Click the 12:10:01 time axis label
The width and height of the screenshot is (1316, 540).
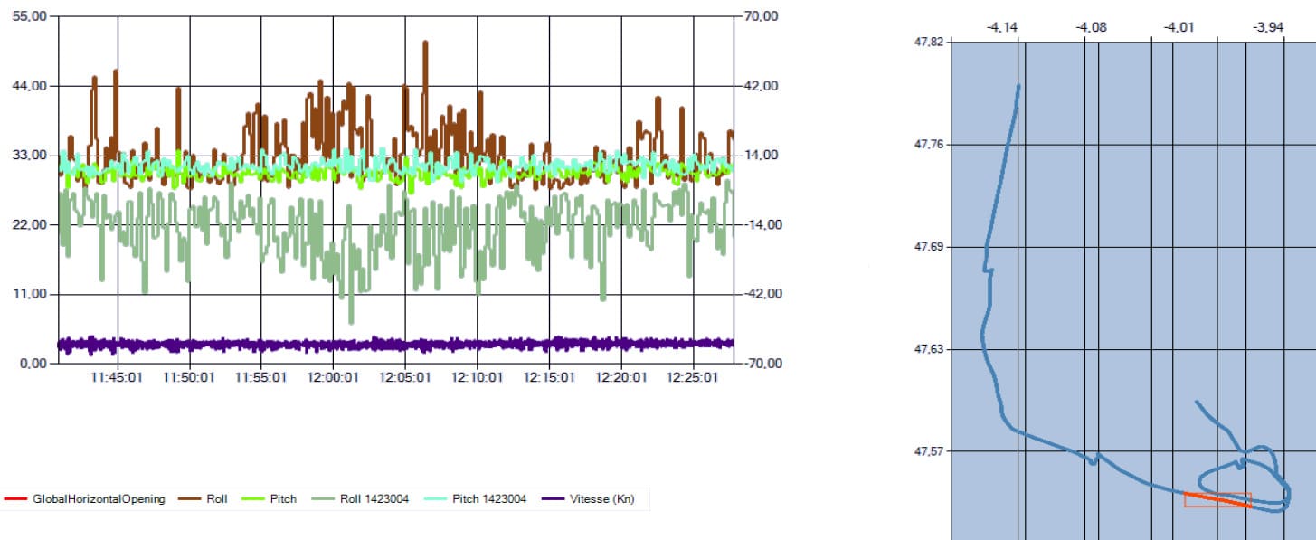(477, 377)
